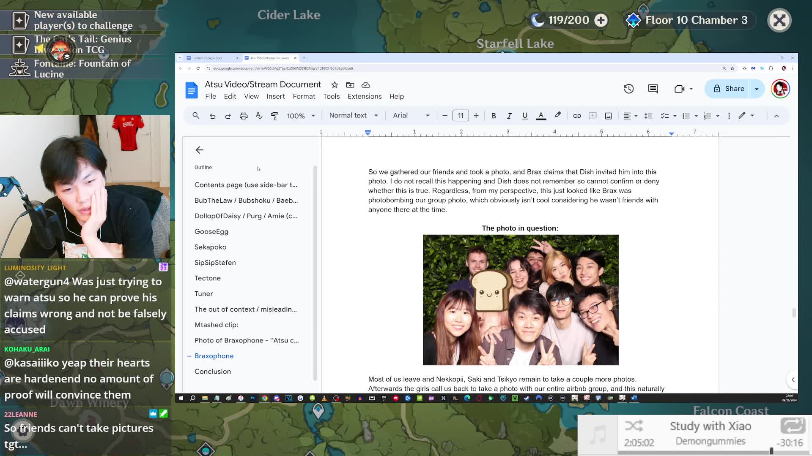Jump to the SipSipStefen outline heading
Image resolution: width=812 pixels, height=456 pixels.
pyautogui.click(x=215, y=263)
